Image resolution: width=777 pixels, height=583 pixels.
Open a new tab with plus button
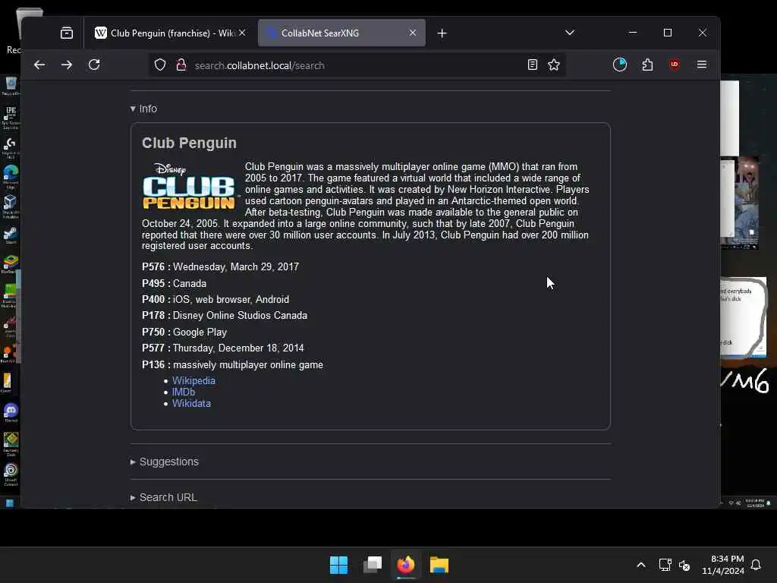tap(442, 33)
